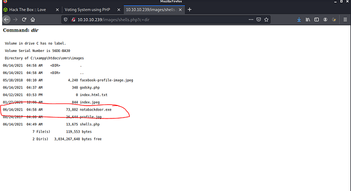Show insecure connection info icon
The height and width of the screenshot is (191, 351).
(73, 19)
